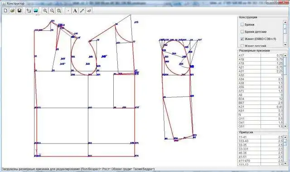Image resolution: width=290 pixels, height=172 pixels.
Task: Enable the Брюки детские checkbox
Action: tap(242, 32)
